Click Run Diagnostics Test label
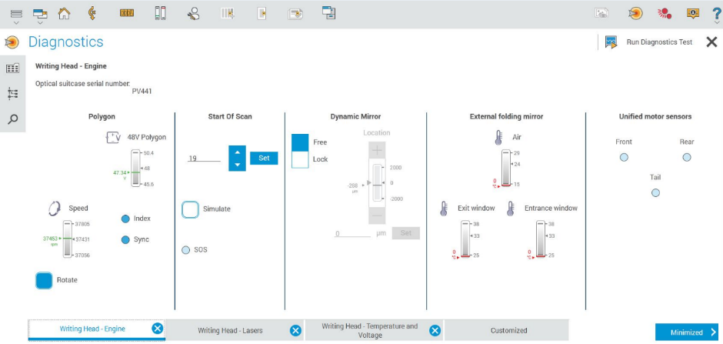This screenshot has height=344, width=723. click(x=659, y=42)
